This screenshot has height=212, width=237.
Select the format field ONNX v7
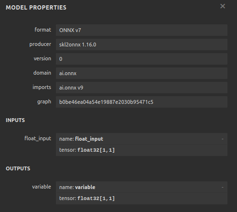click(x=141, y=30)
